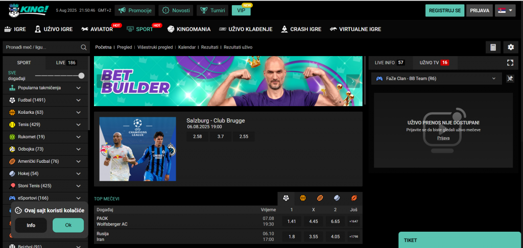This screenshot has width=523, height=248.
Task: Click the King logo
Action: (x=28, y=10)
